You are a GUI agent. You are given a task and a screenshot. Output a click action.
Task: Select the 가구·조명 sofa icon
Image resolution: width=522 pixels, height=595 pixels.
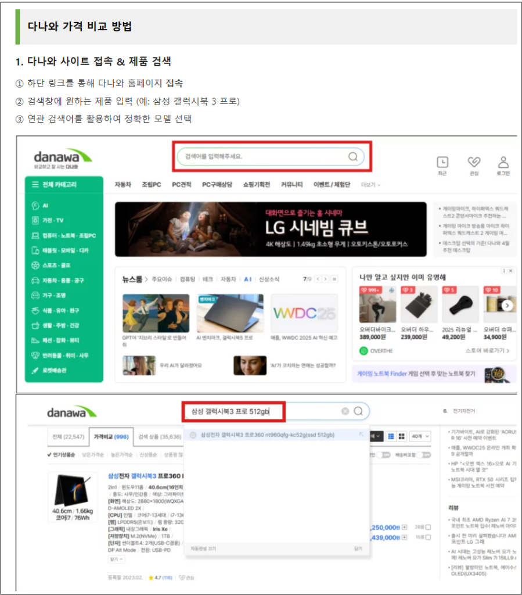35,295
